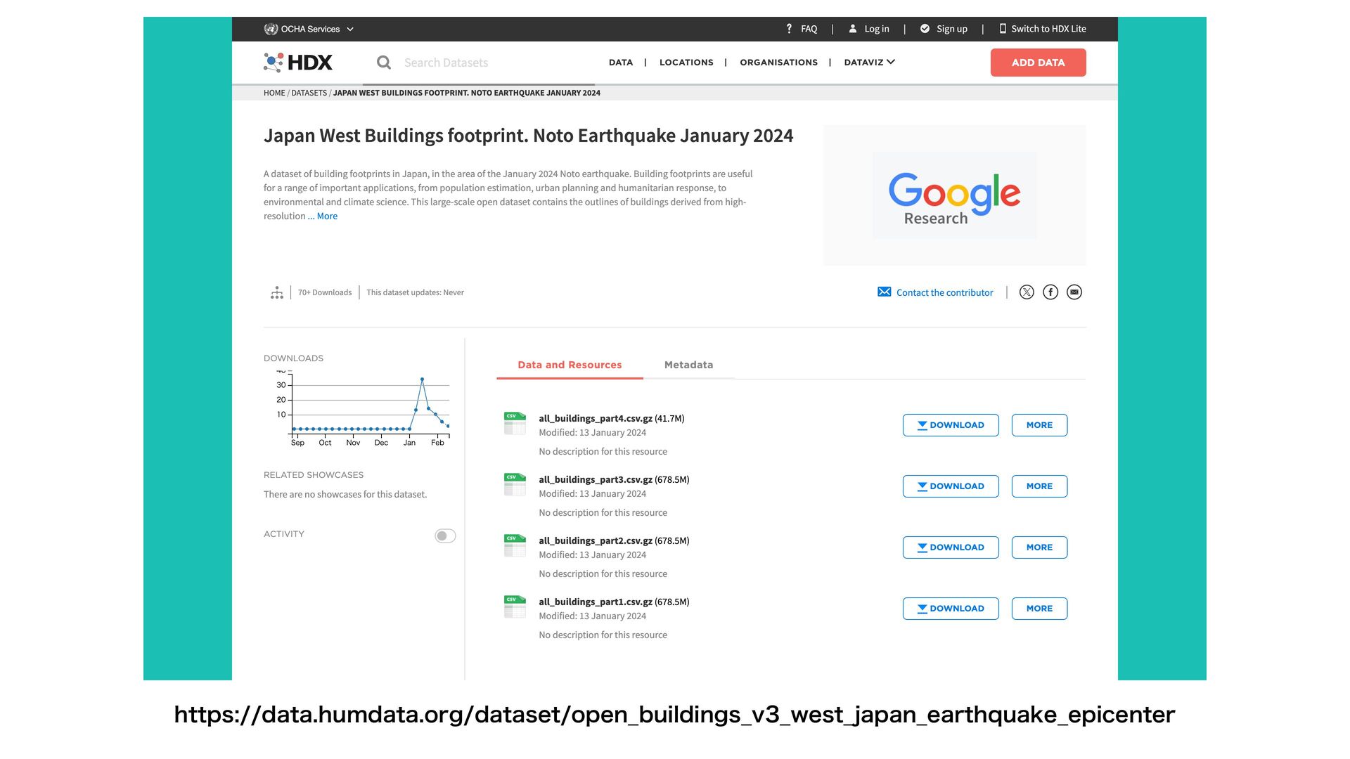Image resolution: width=1350 pixels, height=759 pixels.
Task: Click CSV icon for all_buildings_part1
Action: pos(515,606)
